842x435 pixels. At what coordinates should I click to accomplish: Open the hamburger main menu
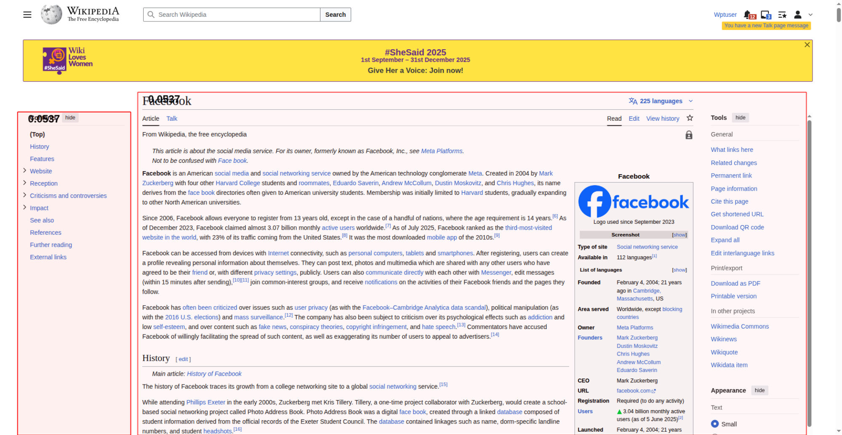(27, 15)
